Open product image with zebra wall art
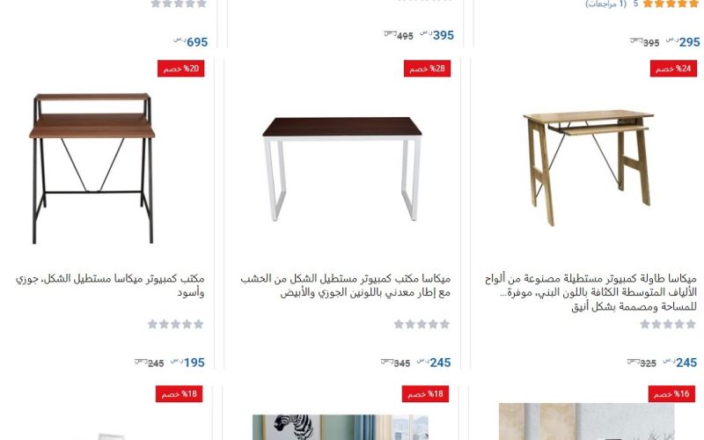The height and width of the screenshot is (440, 704). click(x=340, y=427)
